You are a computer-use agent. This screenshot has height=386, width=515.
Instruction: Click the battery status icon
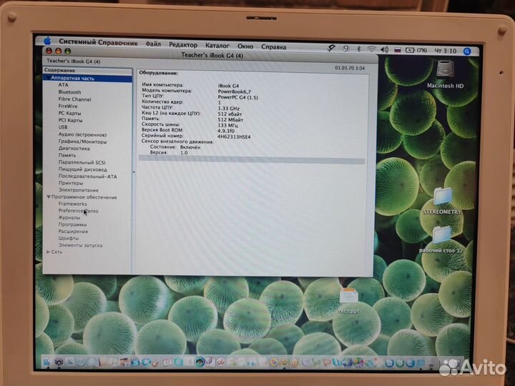[411, 50]
